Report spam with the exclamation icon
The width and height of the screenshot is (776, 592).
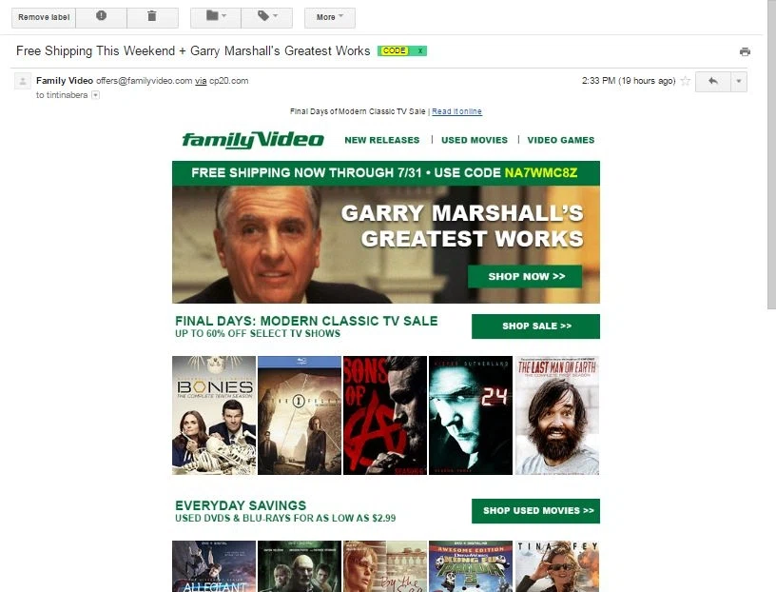pyautogui.click(x=101, y=16)
